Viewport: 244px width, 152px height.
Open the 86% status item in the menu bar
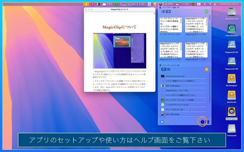click(x=169, y=4)
